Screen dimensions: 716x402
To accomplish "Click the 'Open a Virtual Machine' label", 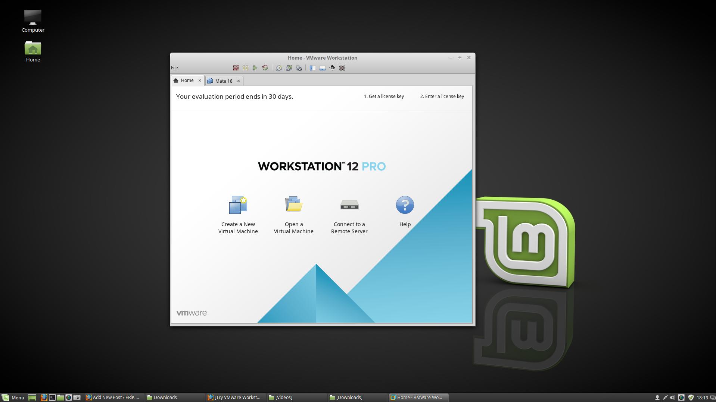I will pos(294,228).
